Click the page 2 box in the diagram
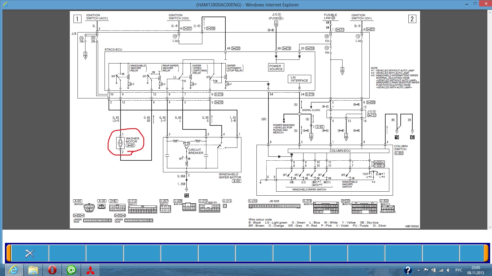Screen dimensions: 492x276 tap(412, 19)
